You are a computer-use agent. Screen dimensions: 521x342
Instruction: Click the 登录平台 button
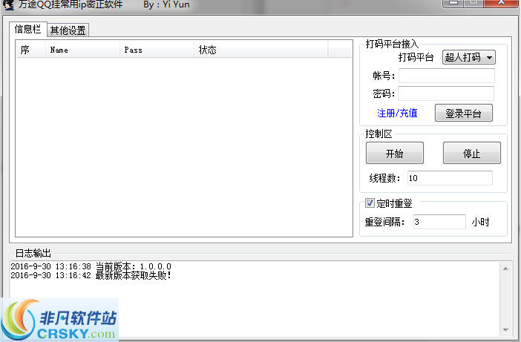[464, 114]
